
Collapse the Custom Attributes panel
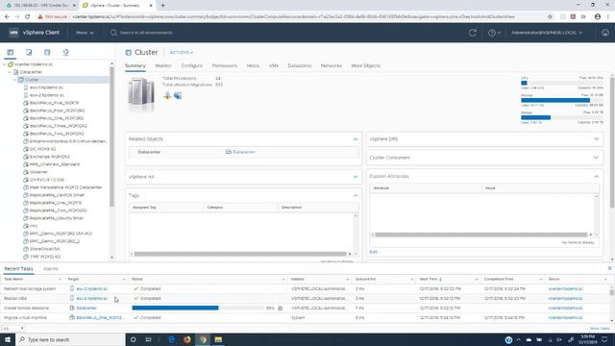tap(596, 177)
